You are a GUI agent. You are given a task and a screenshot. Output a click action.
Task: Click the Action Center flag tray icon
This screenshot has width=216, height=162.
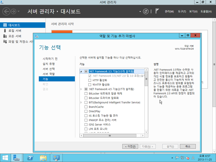click(x=177, y=158)
